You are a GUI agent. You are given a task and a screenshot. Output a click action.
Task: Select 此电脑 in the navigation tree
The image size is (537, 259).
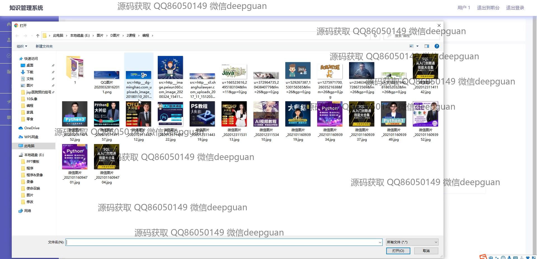(x=29, y=146)
